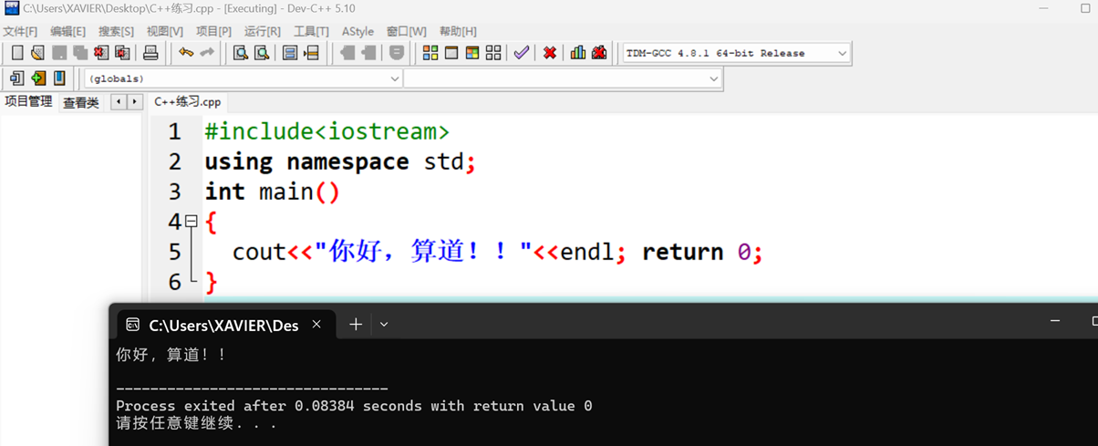
Task: Click the Goto function toolbar icon
Action: (x=290, y=53)
